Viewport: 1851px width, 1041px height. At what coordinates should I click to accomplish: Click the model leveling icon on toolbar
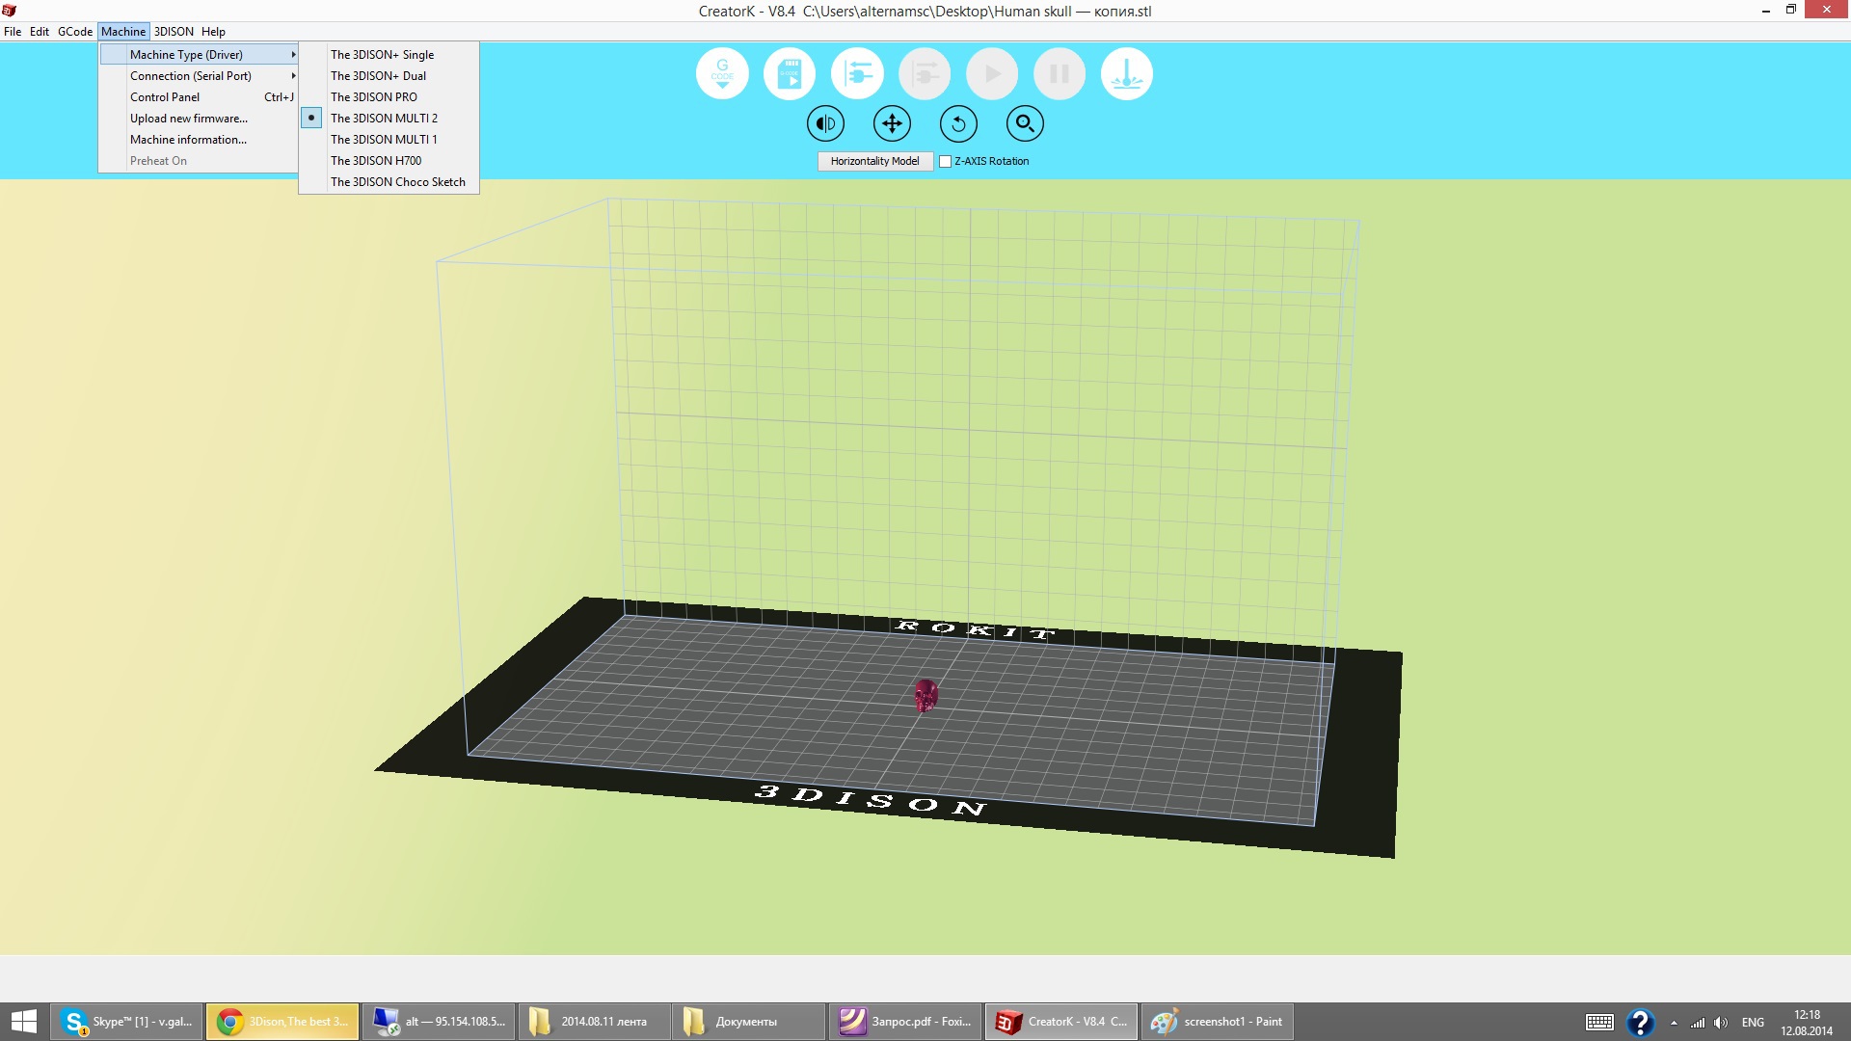[x=1127, y=73]
